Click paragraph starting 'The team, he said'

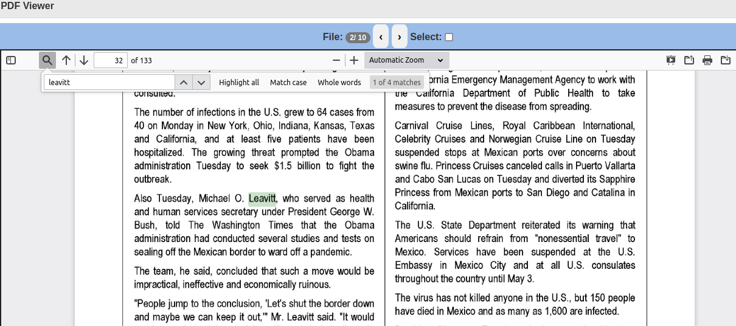254,277
